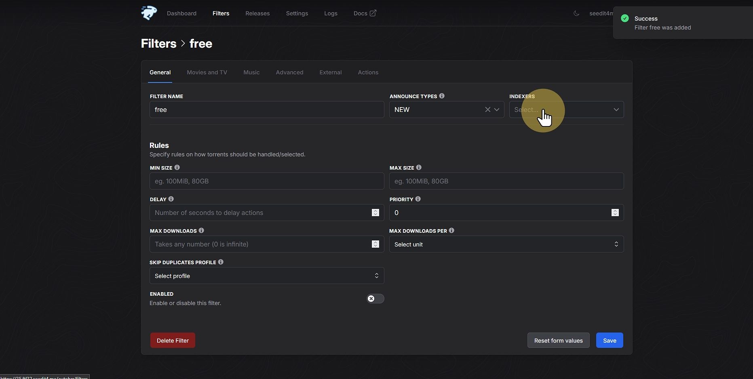Open Logs navigation item

[331, 13]
